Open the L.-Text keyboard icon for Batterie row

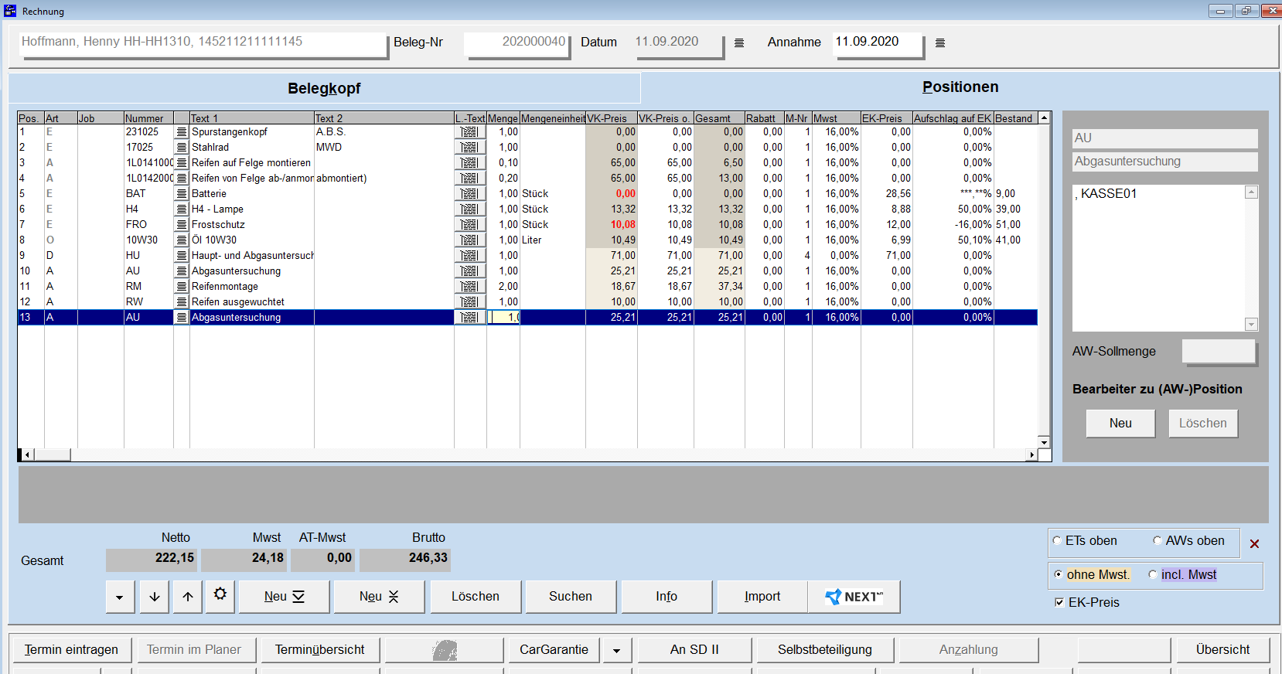469,194
